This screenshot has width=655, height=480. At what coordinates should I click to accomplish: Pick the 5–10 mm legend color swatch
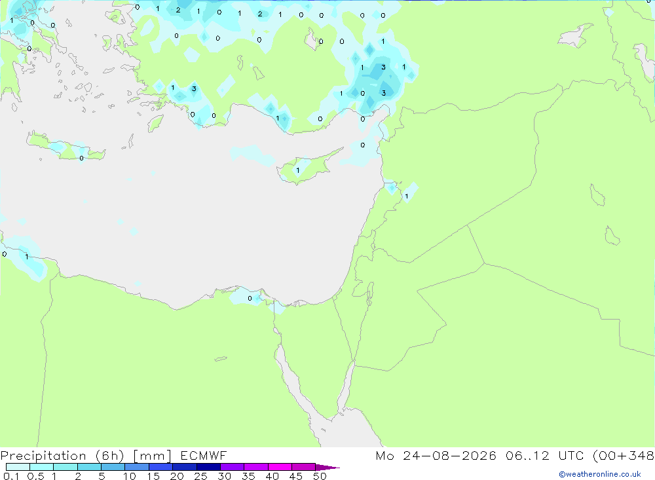[x=113, y=467]
